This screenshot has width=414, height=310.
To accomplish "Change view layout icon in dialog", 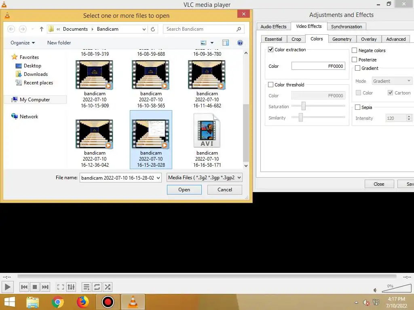I will 203,43.
